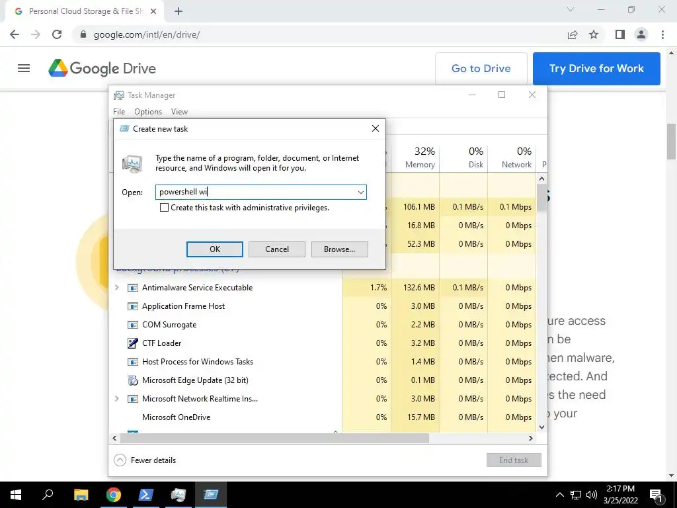Show hidden tray icons chevron
Image resolution: width=677 pixels, height=508 pixels.
[559, 495]
